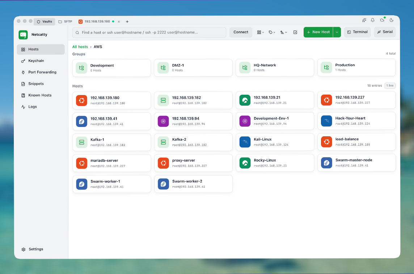
Task: Navigate to All hosts breadcrumb link
Action: click(x=80, y=47)
